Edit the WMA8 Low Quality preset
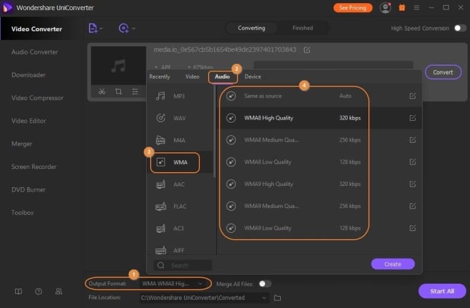470x308 pixels. [x=412, y=162]
